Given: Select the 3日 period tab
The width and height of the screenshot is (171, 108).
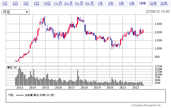Looking at the screenshot, I should 26,3.
